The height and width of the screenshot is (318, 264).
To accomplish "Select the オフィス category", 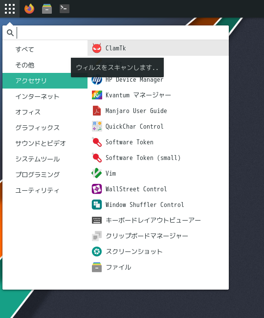I will point(45,112).
